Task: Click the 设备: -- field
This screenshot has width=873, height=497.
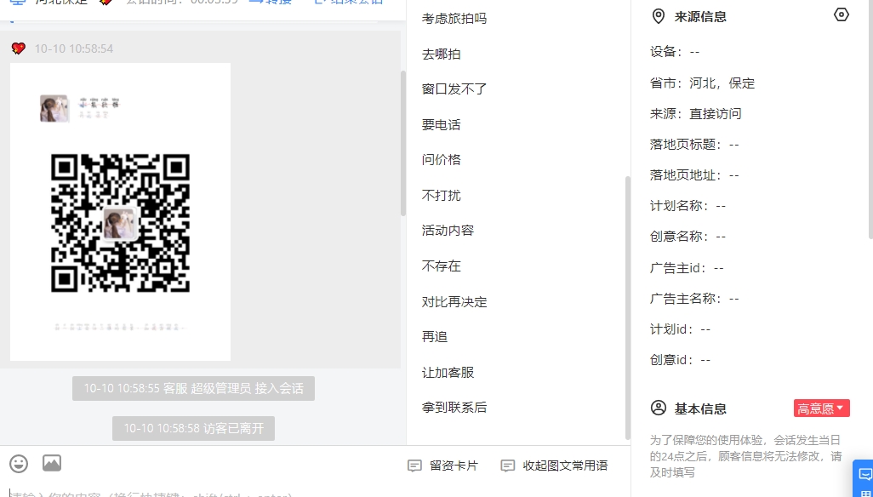Action: pos(675,52)
